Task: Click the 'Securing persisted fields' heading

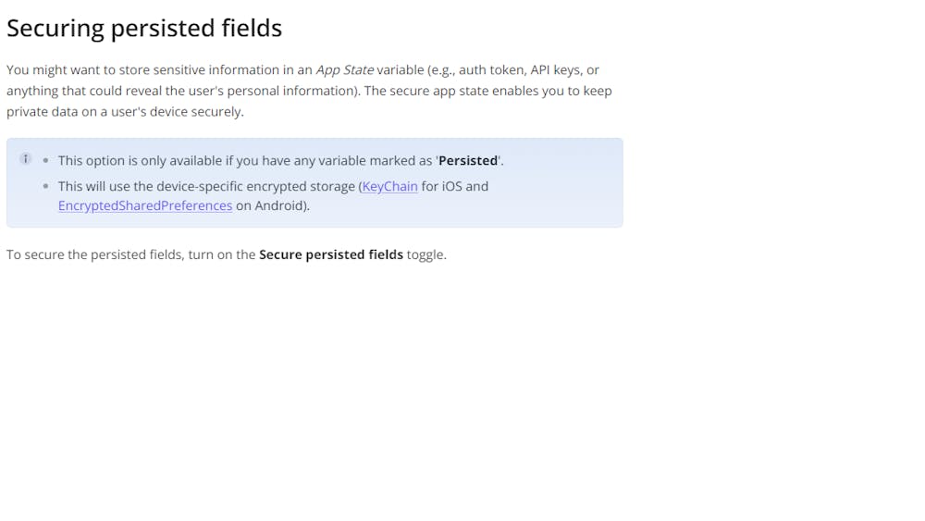Action: point(144,28)
